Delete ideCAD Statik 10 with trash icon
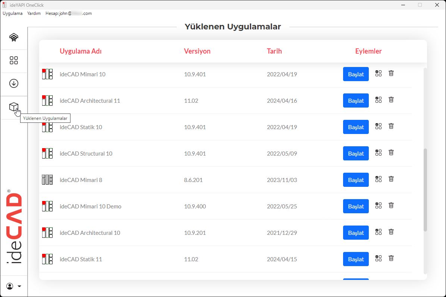This screenshot has height=297, width=446. [391, 126]
